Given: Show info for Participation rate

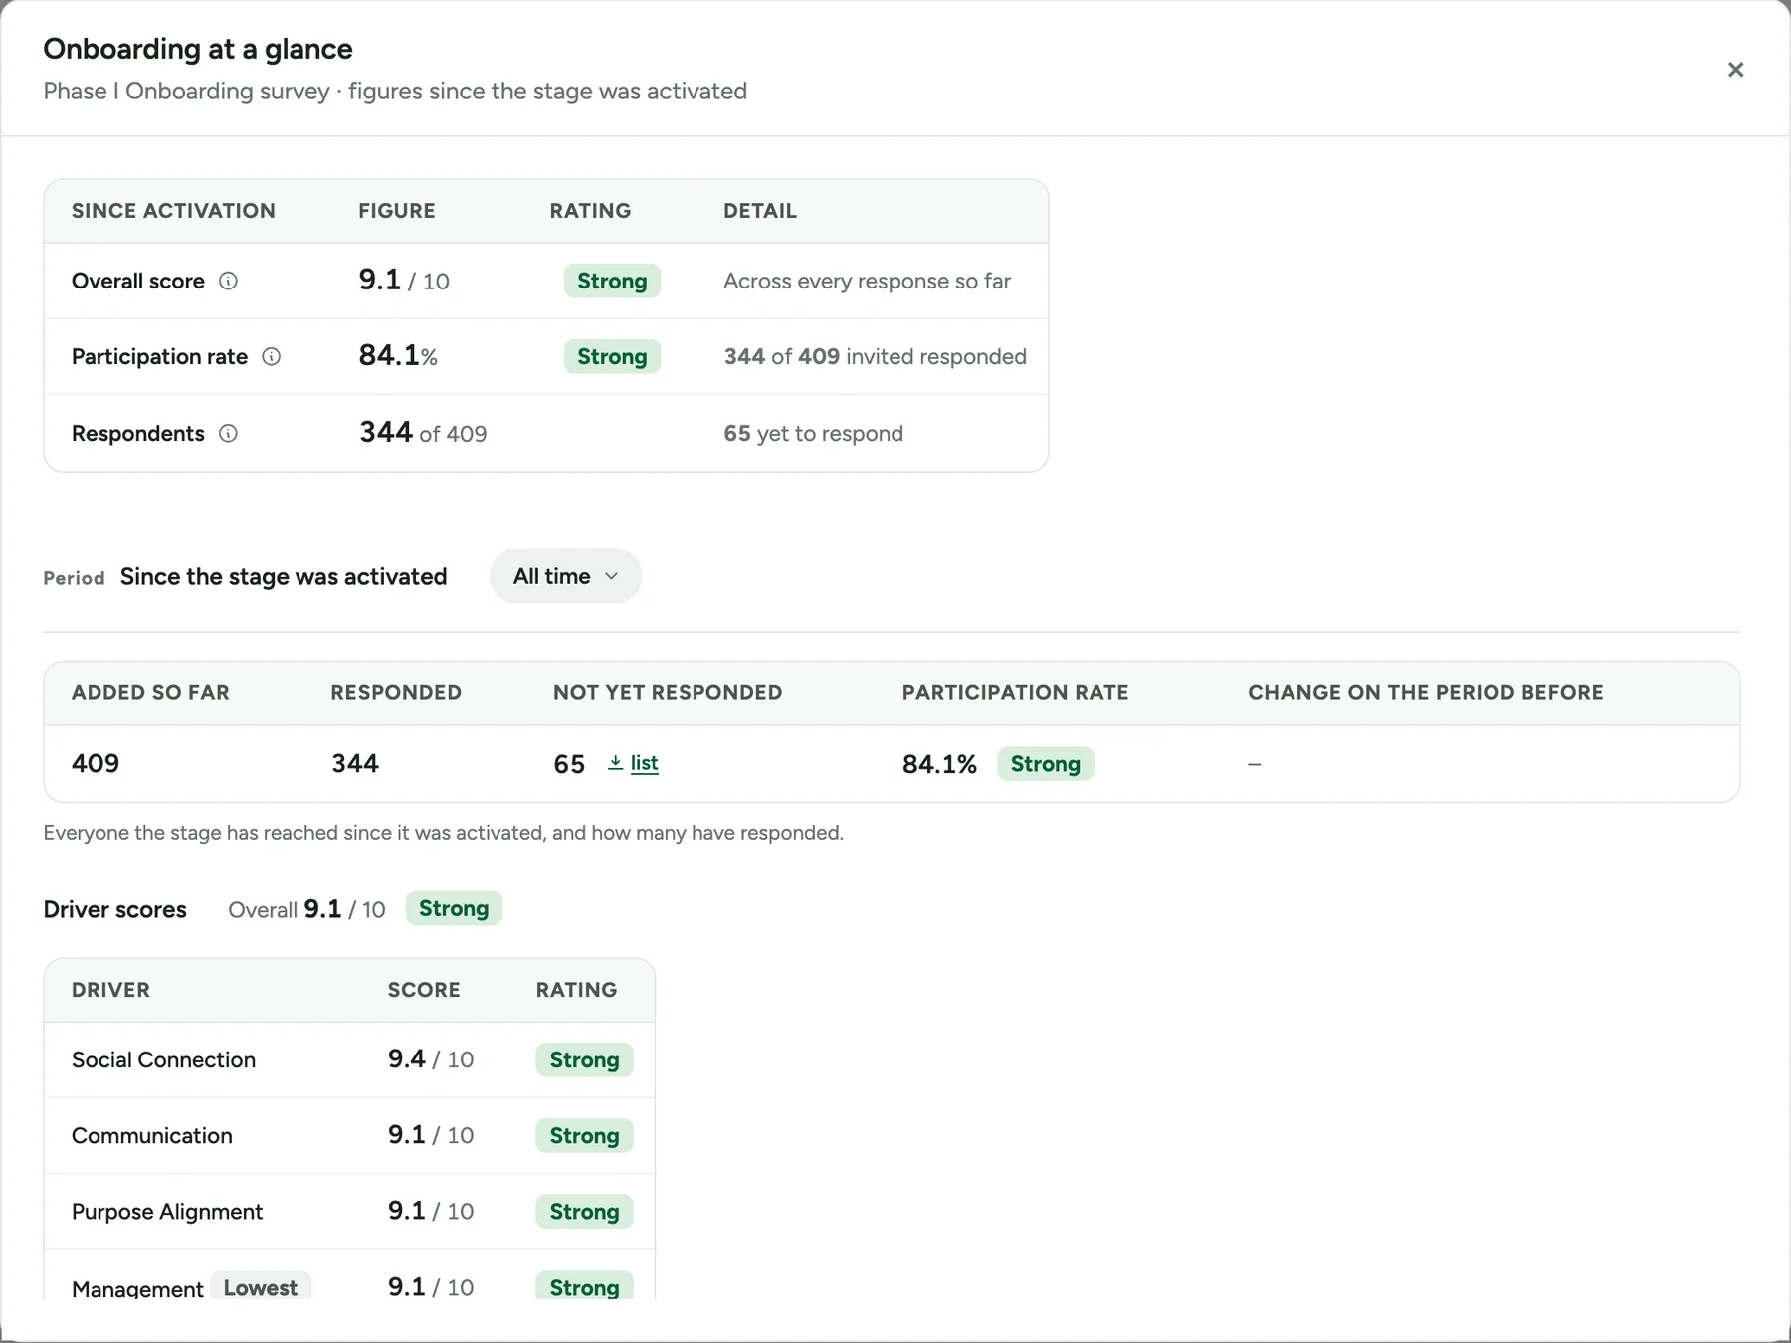Looking at the screenshot, I should (x=271, y=356).
